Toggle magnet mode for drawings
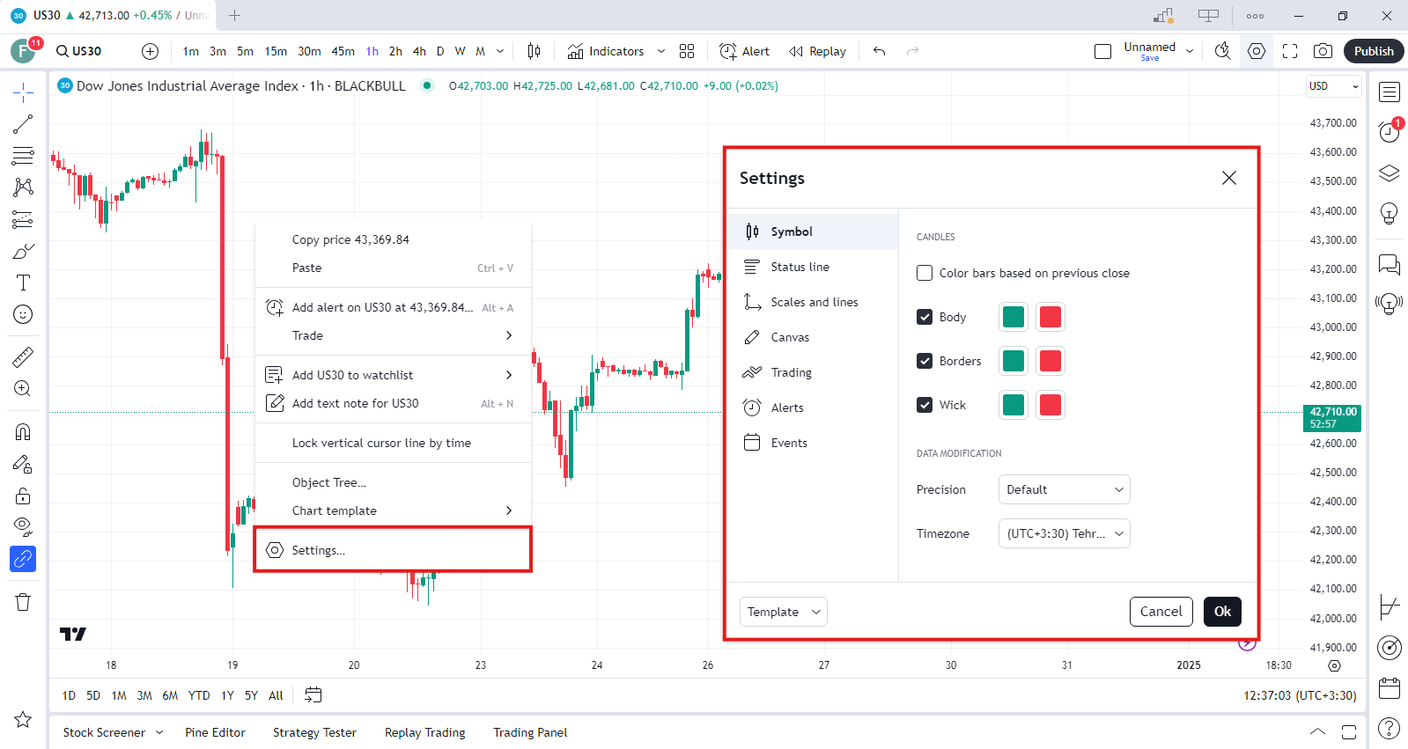This screenshot has height=749, width=1408. click(x=23, y=431)
